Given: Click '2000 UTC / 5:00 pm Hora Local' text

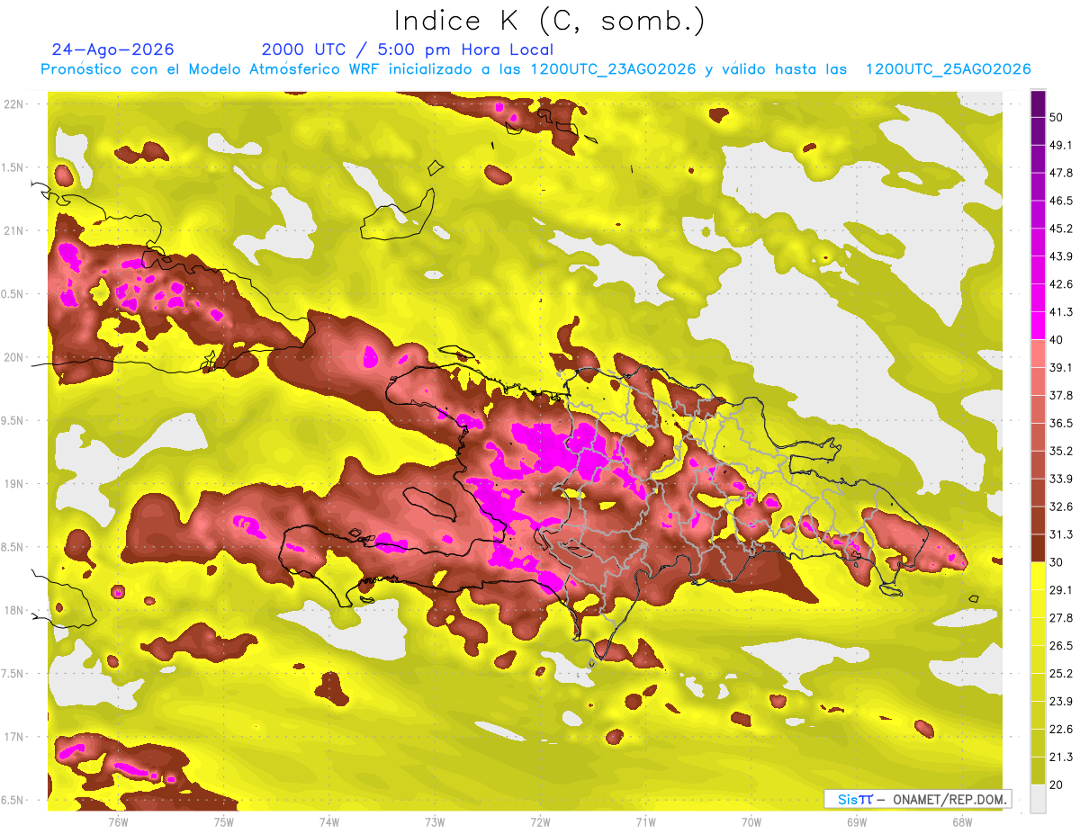Looking at the screenshot, I should (408, 50).
